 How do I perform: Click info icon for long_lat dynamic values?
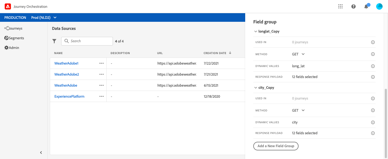[x=373, y=66]
